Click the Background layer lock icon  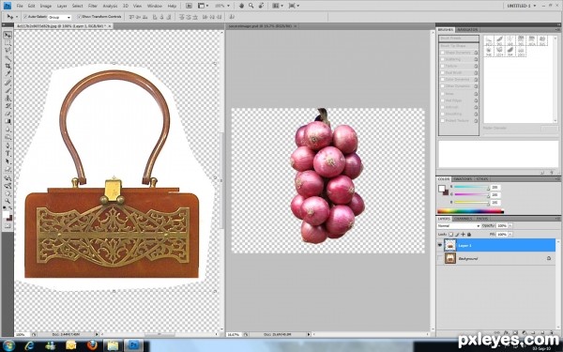[x=549, y=258]
